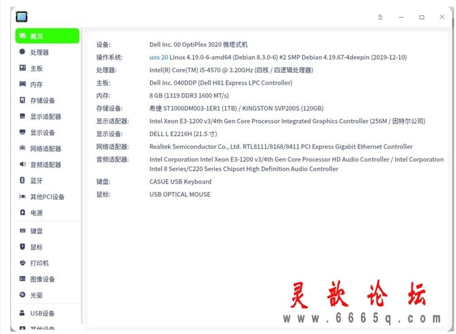This screenshot has width=456, height=334.
Task: Click the 处理器 processor icon
Action: 23,52
